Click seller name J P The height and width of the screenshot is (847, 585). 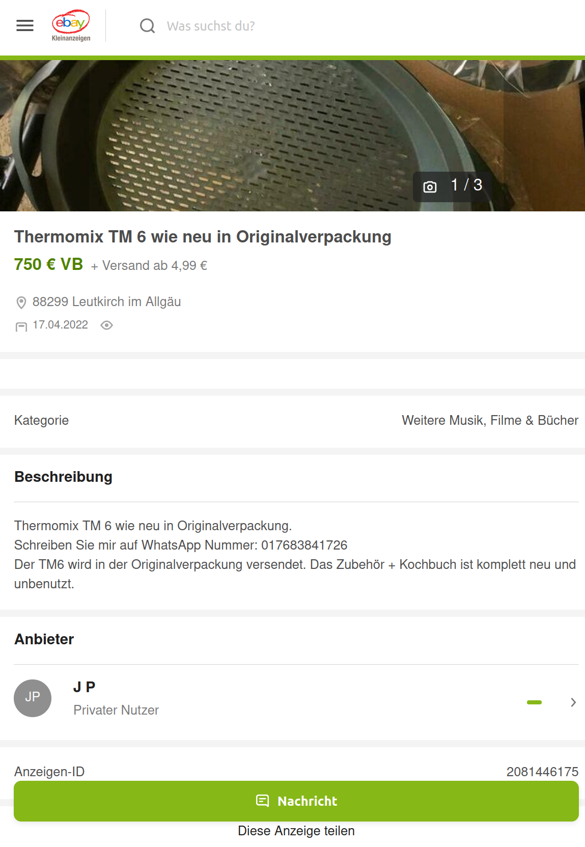85,687
